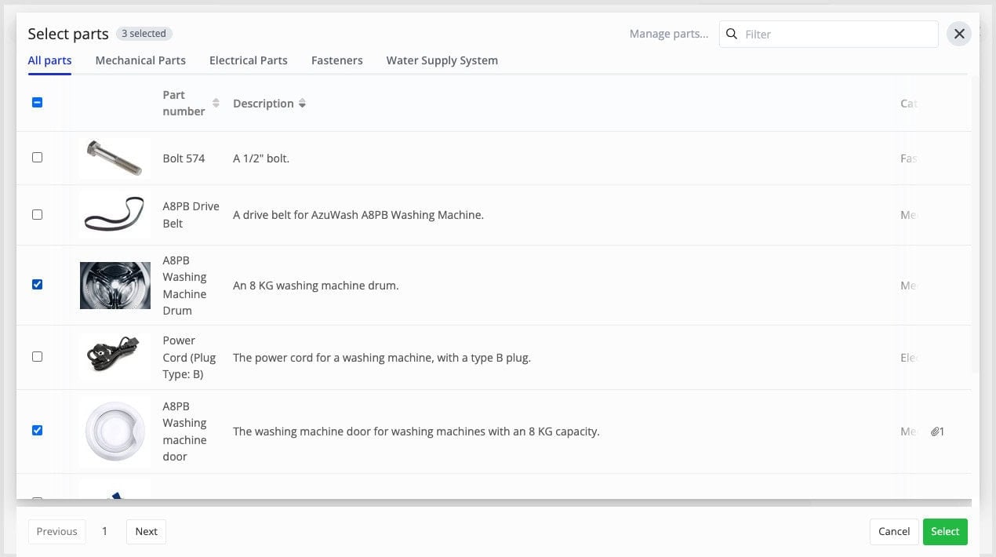Open the washing machine drum photo
Image resolution: width=996 pixels, height=557 pixels.
[115, 286]
